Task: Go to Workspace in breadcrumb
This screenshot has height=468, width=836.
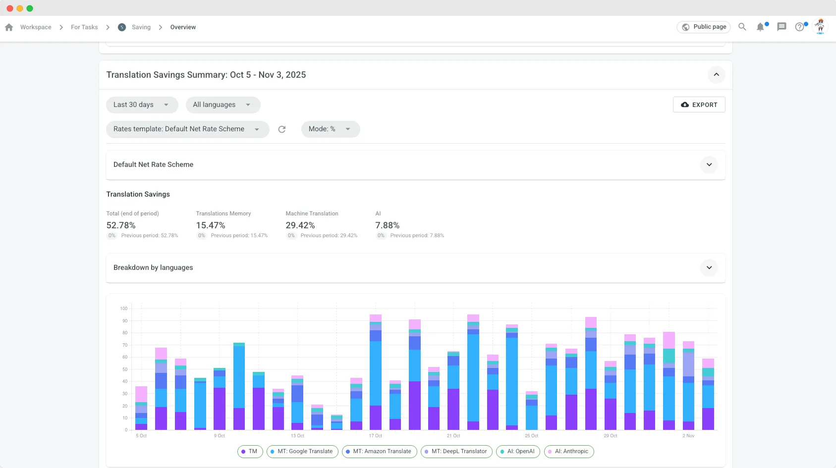Action: (x=36, y=27)
